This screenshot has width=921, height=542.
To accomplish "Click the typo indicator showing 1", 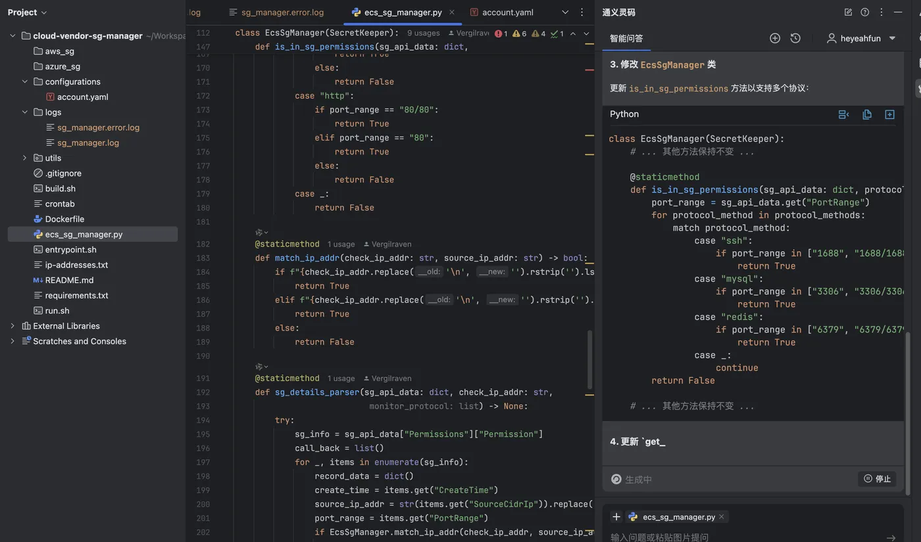I will coord(557,34).
